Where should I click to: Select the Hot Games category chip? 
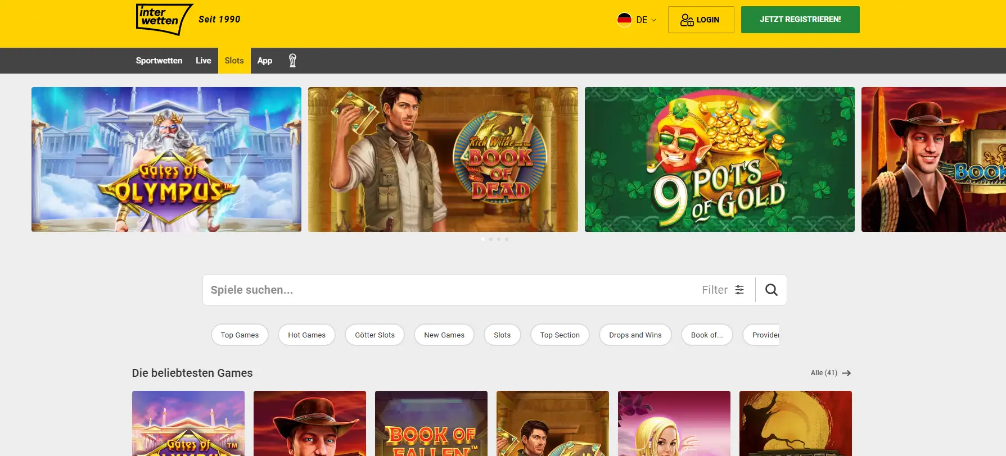(306, 335)
